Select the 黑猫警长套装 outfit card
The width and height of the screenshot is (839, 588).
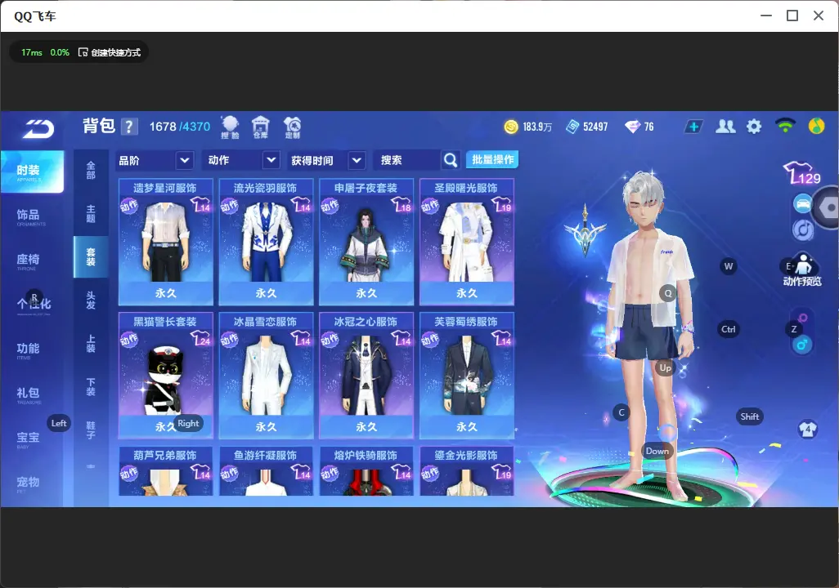(x=166, y=375)
